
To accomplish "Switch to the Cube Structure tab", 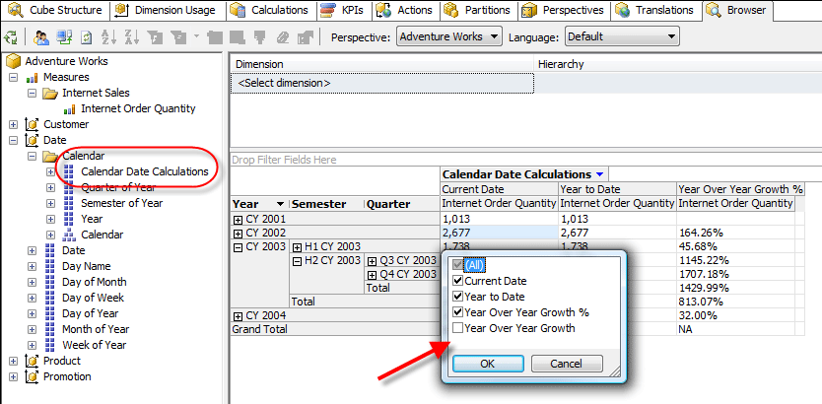I will click(55, 10).
